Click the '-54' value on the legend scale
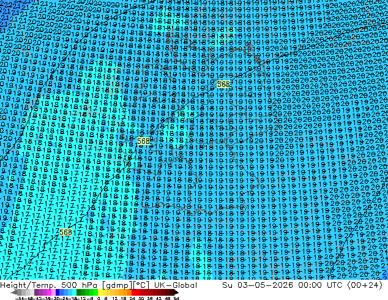Image resolution: width=388 pixels, height=300 pixels. click(x=20, y=298)
